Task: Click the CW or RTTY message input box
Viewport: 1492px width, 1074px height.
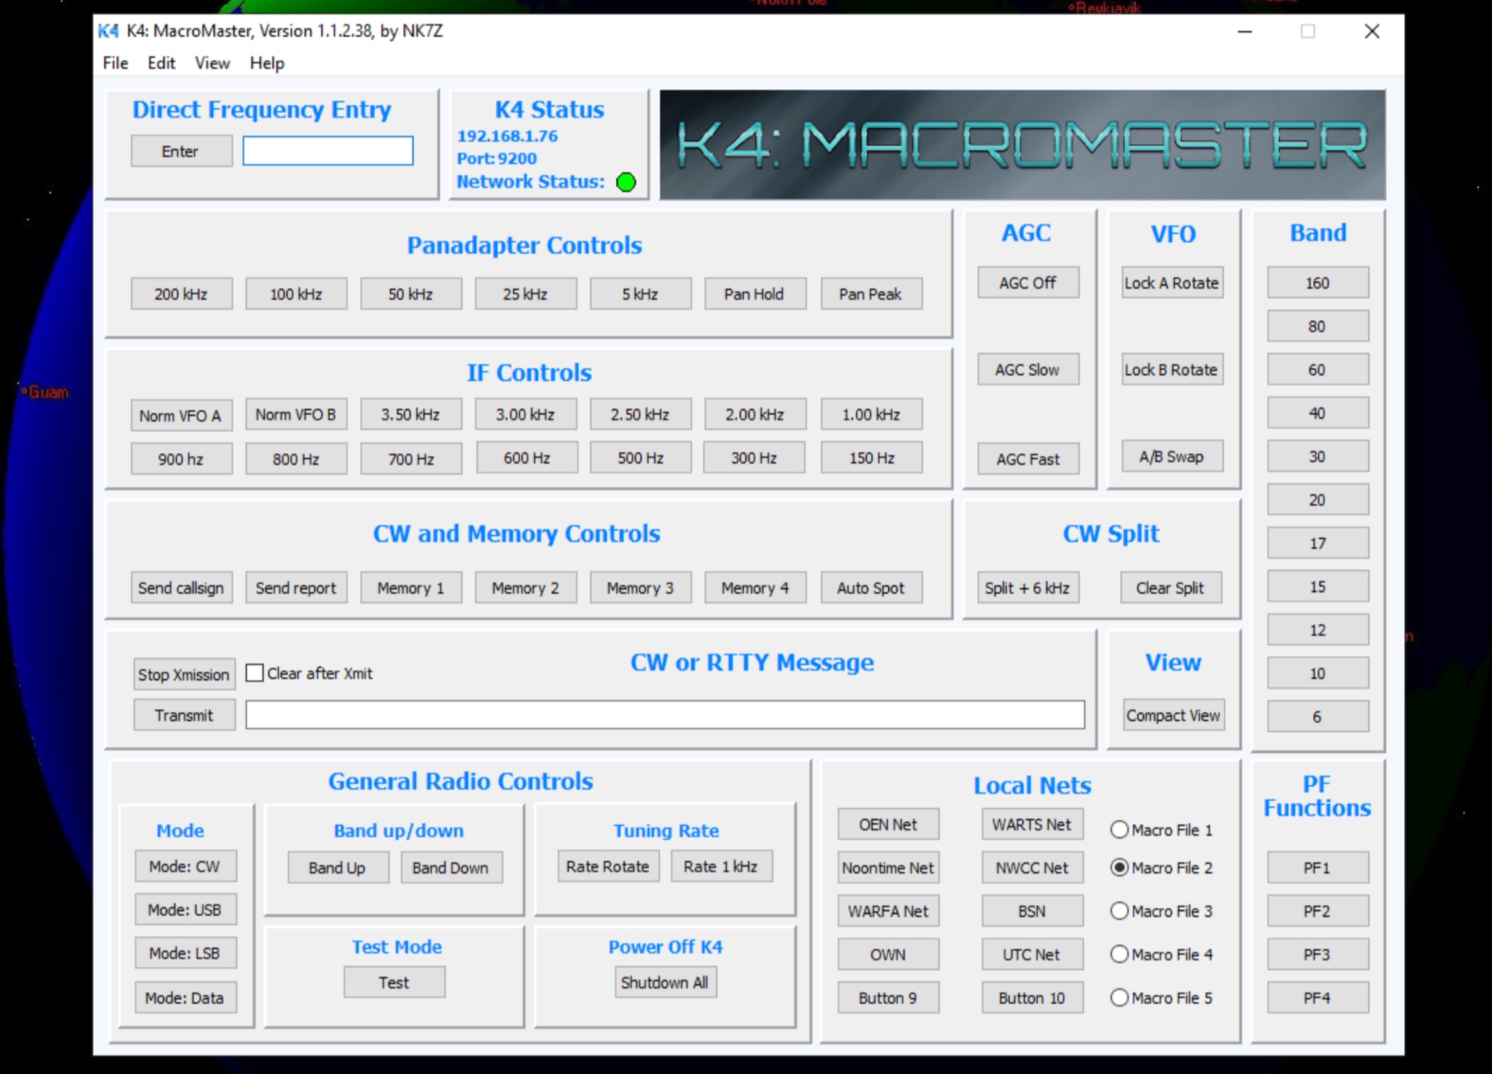Action: pyautogui.click(x=664, y=715)
